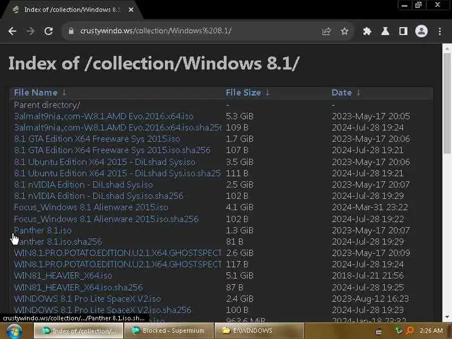Open 8.1 Ubuntu Edition iso.sha256 checksum

[x=118, y=173]
